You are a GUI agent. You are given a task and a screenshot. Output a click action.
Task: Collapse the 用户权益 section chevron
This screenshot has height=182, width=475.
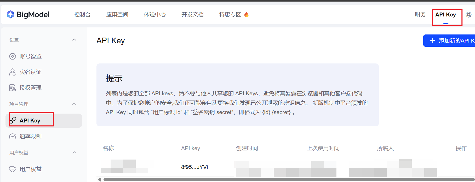pos(74,152)
